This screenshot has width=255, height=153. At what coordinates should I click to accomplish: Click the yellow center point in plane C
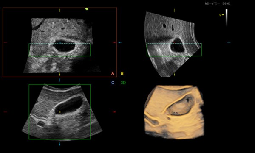pyautogui.click(x=60, y=112)
